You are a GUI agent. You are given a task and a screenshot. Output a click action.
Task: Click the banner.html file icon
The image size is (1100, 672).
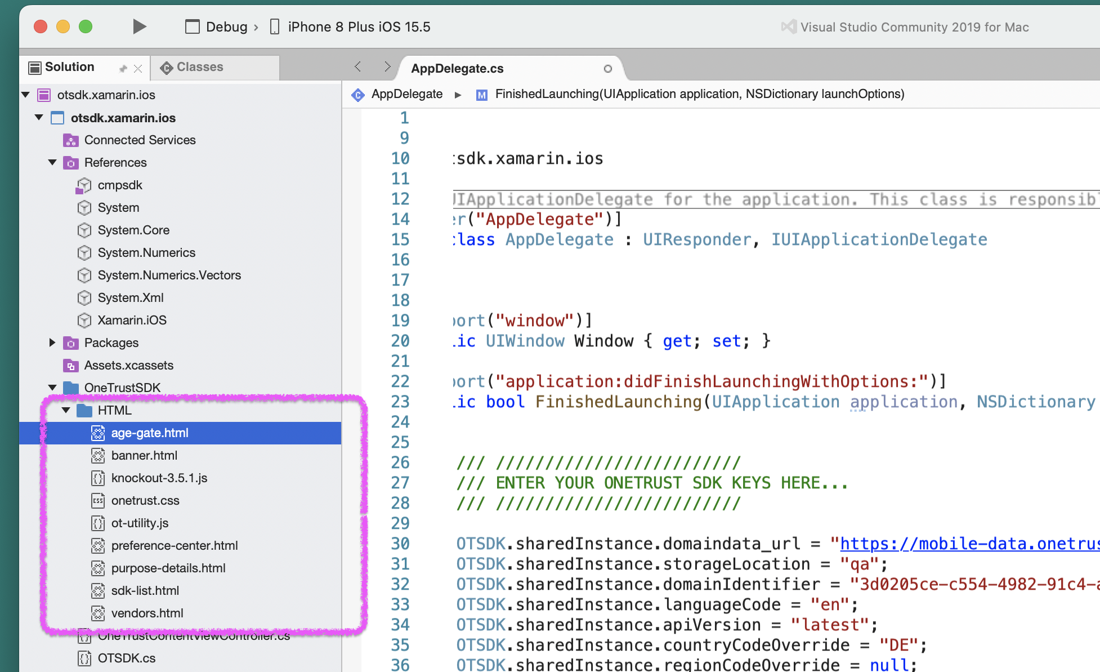(x=98, y=456)
